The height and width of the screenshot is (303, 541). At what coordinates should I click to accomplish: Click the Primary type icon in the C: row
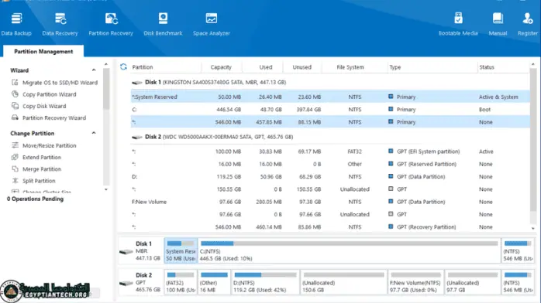click(x=391, y=109)
